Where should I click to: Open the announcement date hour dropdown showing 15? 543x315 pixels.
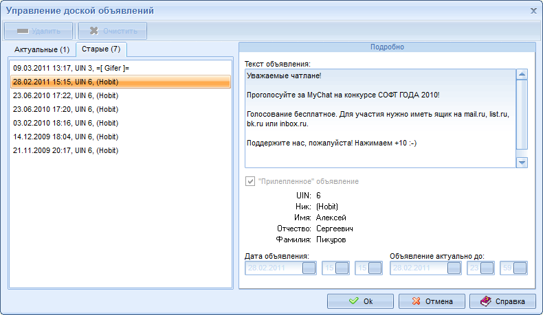click(342, 268)
